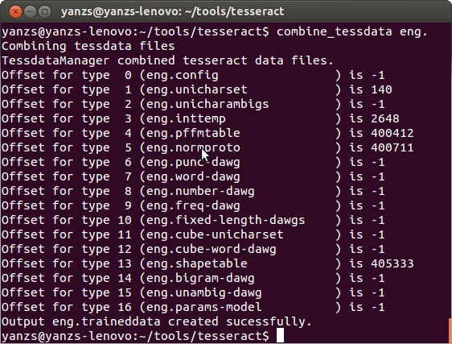
Task: Click the combine_tessdata command text
Action: click(334, 31)
